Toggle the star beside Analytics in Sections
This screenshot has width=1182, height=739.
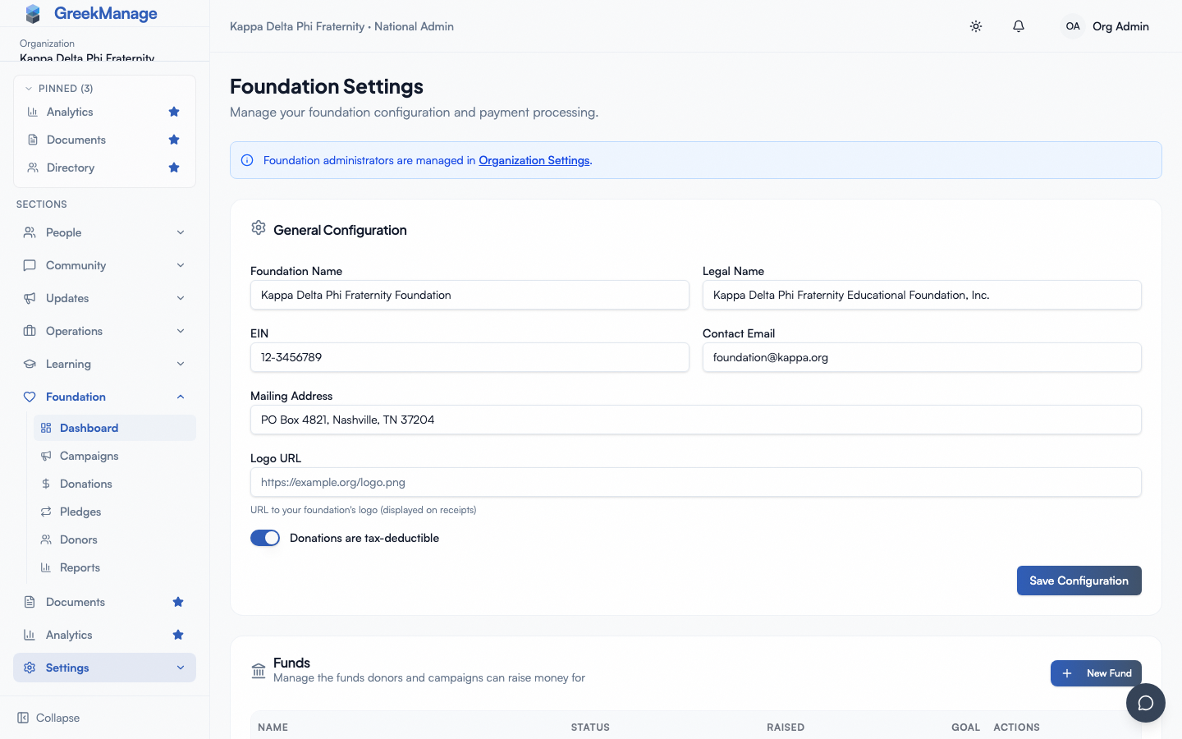coord(178,635)
